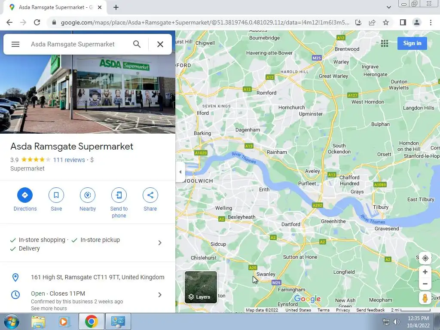Go back with browser back arrow
The width and height of the screenshot is (440, 330).
[x=9, y=22]
